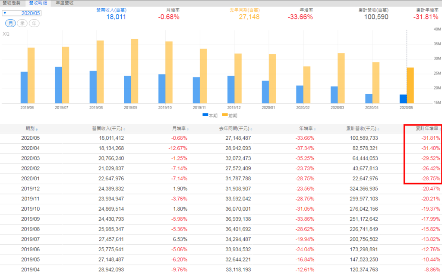Click monthly growth 1.90%

click(180, 188)
